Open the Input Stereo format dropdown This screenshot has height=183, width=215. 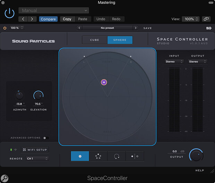coord(174,62)
